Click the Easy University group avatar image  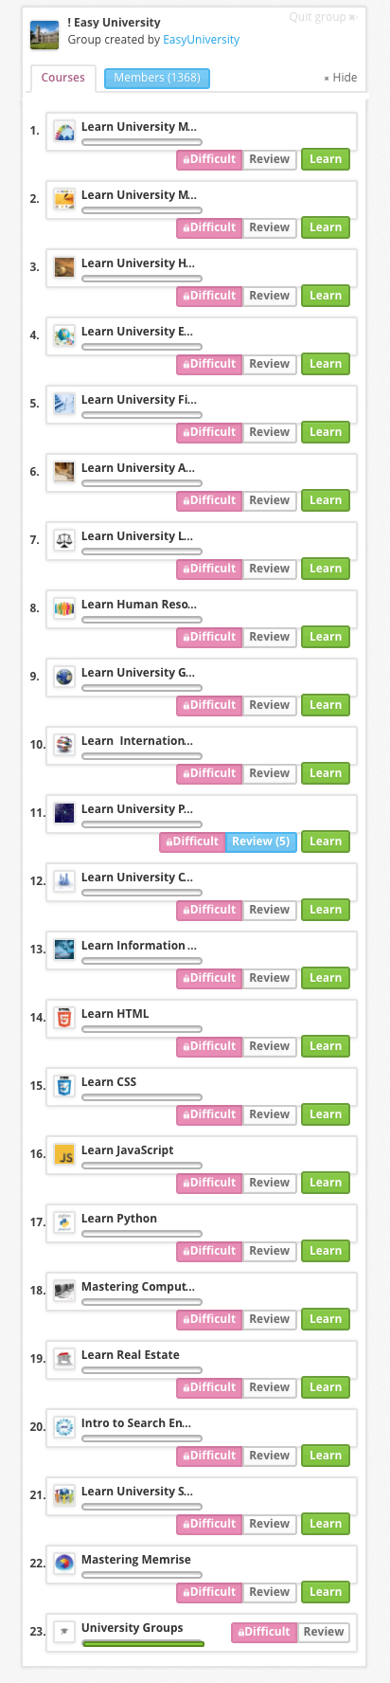coord(44,35)
